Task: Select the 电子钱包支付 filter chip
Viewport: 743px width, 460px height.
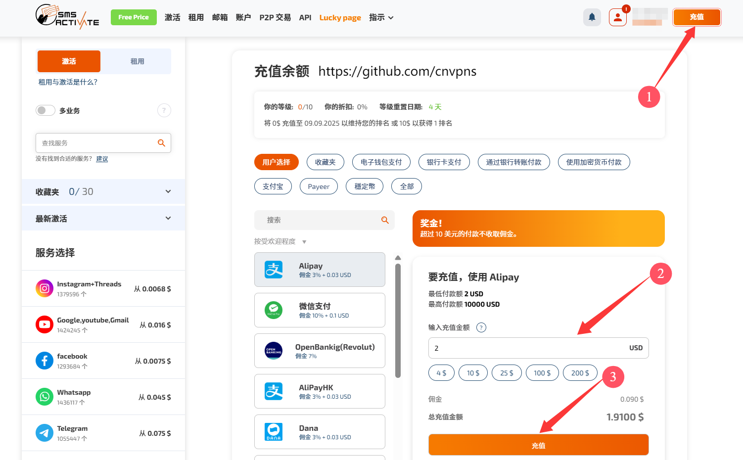Action: pyautogui.click(x=381, y=162)
